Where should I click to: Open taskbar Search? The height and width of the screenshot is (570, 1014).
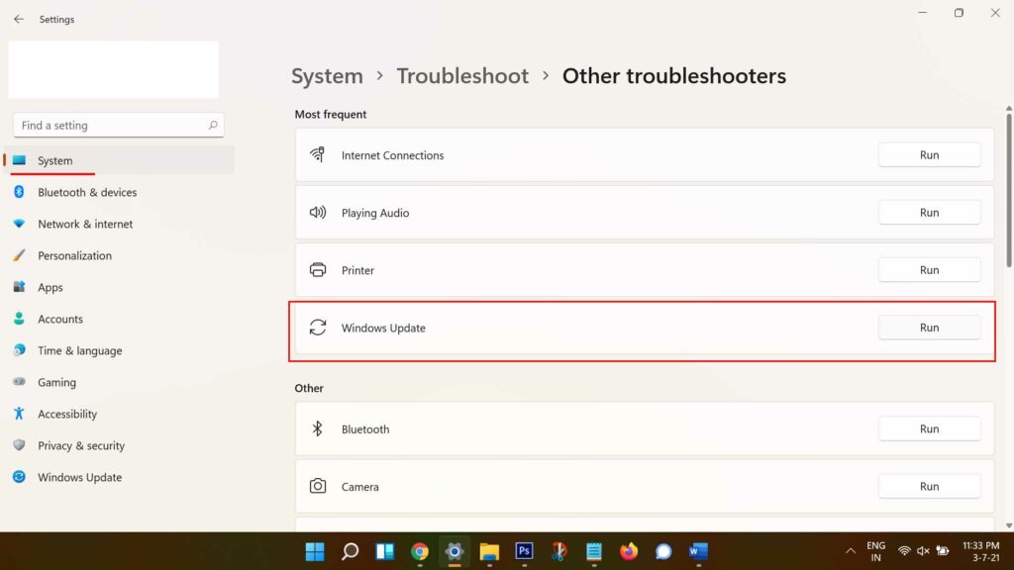(x=350, y=551)
